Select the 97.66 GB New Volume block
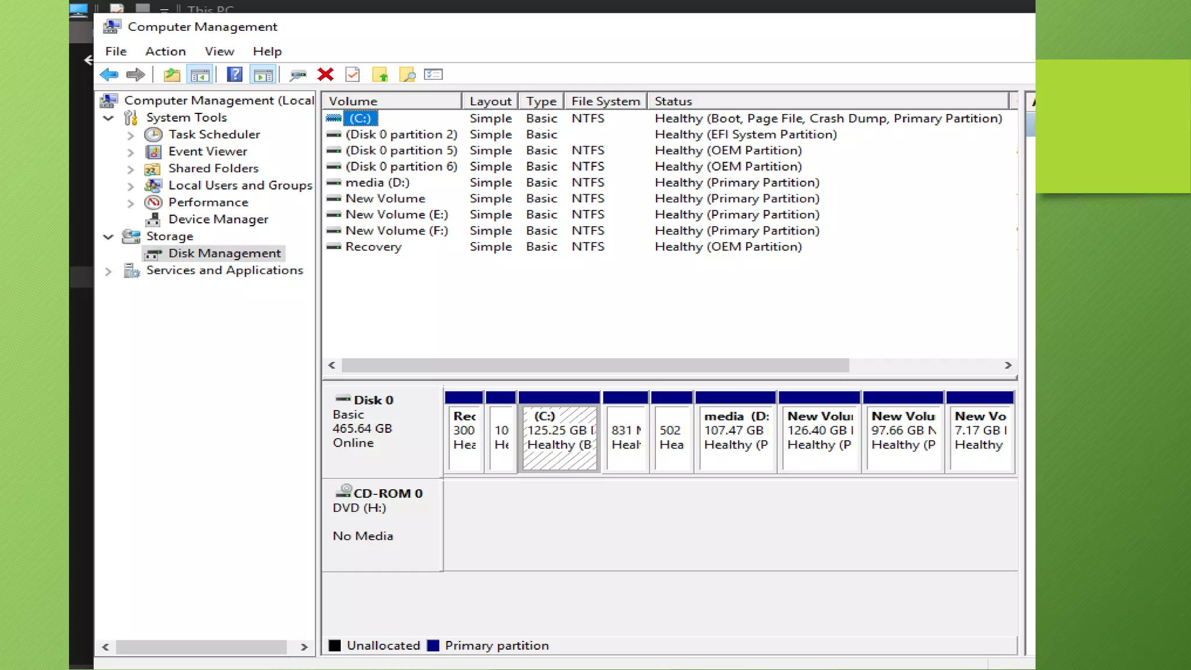Image resolution: width=1191 pixels, height=670 pixels. point(903,432)
